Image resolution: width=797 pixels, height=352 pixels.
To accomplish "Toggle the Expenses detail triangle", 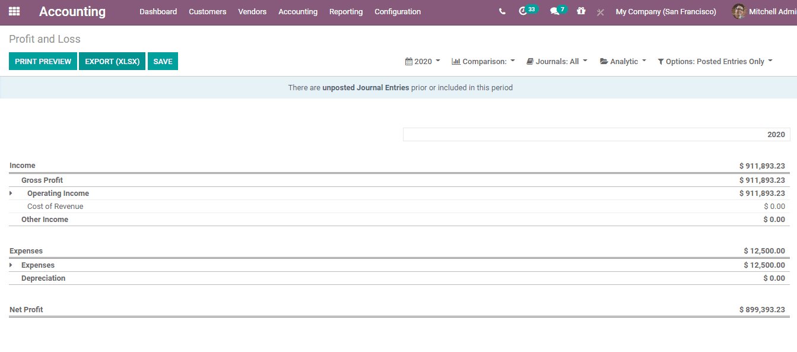I will (x=10, y=265).
